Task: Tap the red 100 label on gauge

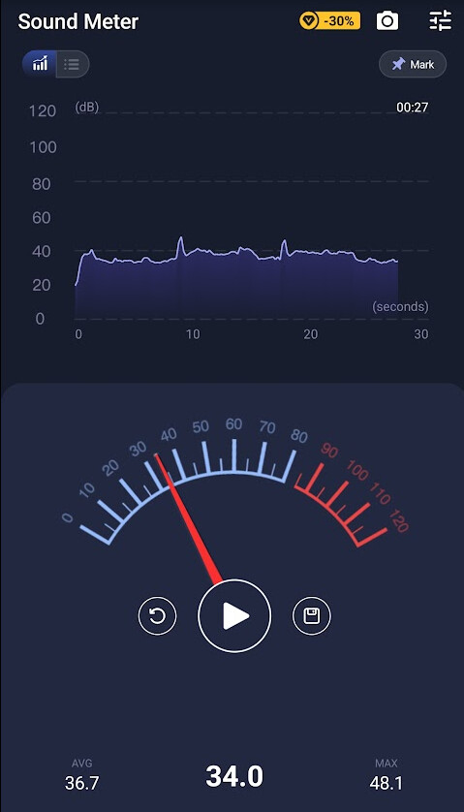Action: (x=356, y=470)
